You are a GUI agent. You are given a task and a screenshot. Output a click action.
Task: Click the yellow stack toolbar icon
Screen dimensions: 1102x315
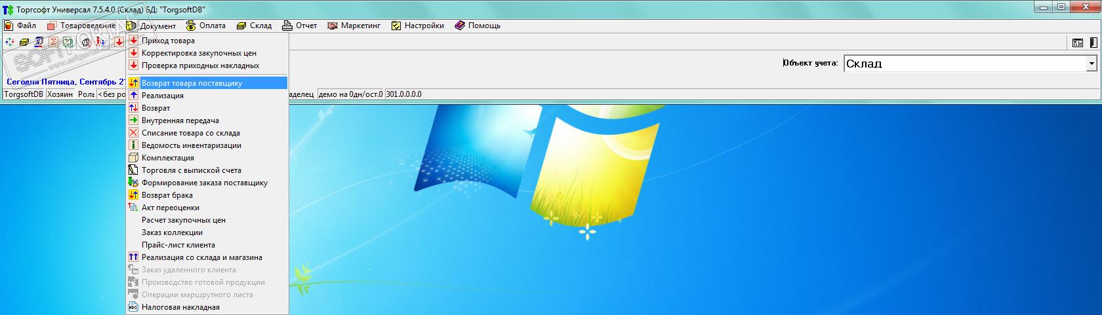coord(24,42)
